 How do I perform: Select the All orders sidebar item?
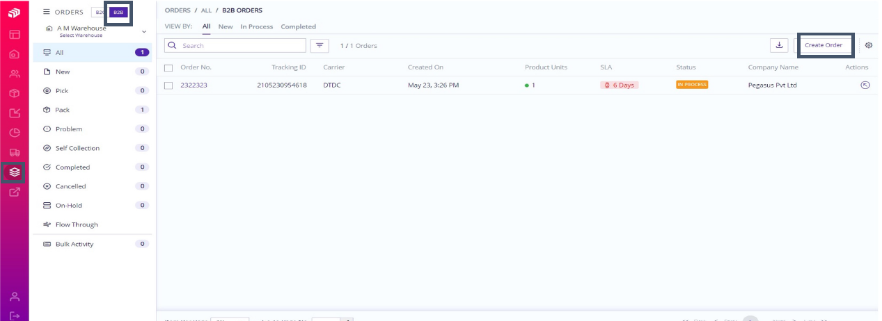[x=95, y=52]
